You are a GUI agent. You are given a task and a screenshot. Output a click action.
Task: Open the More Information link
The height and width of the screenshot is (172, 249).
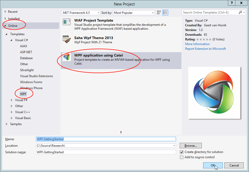[197, 44]
